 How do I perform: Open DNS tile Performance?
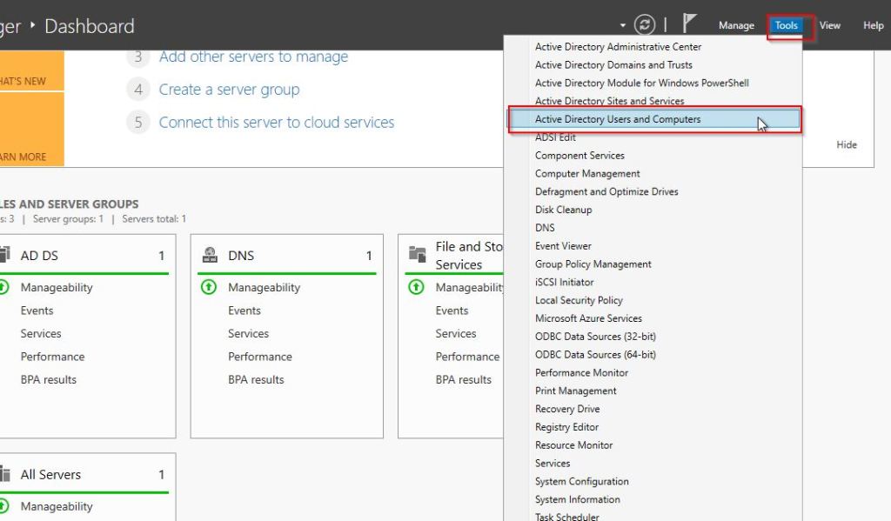259,357
